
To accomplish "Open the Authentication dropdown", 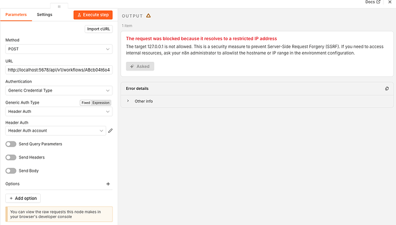I will [59, 90].
